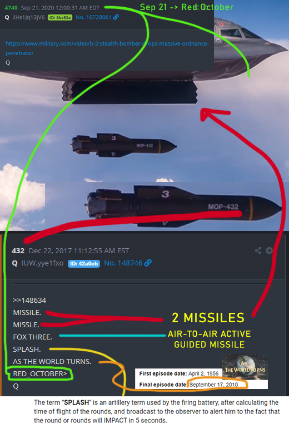Viewport: 289px width, 428px height.
Task: Click the Sep 21, 2020 12:00:31 AM timestamp
Action: click(x=60, y=8)
